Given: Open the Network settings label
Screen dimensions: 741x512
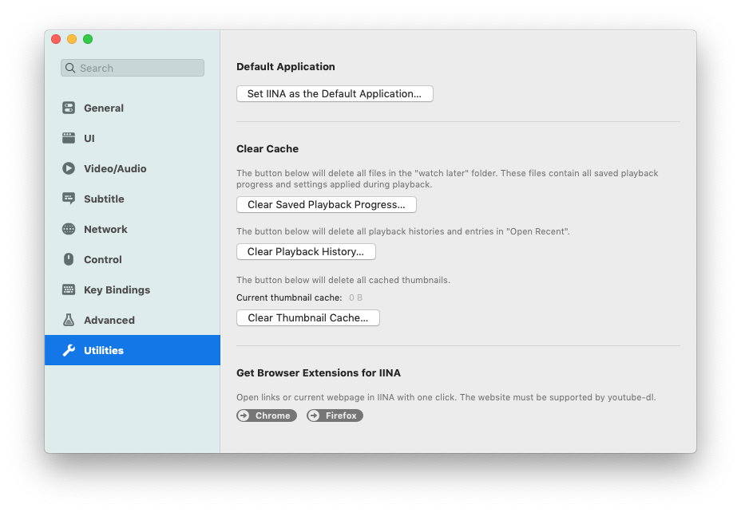Looking at the screenshot, I should point(105,230).
